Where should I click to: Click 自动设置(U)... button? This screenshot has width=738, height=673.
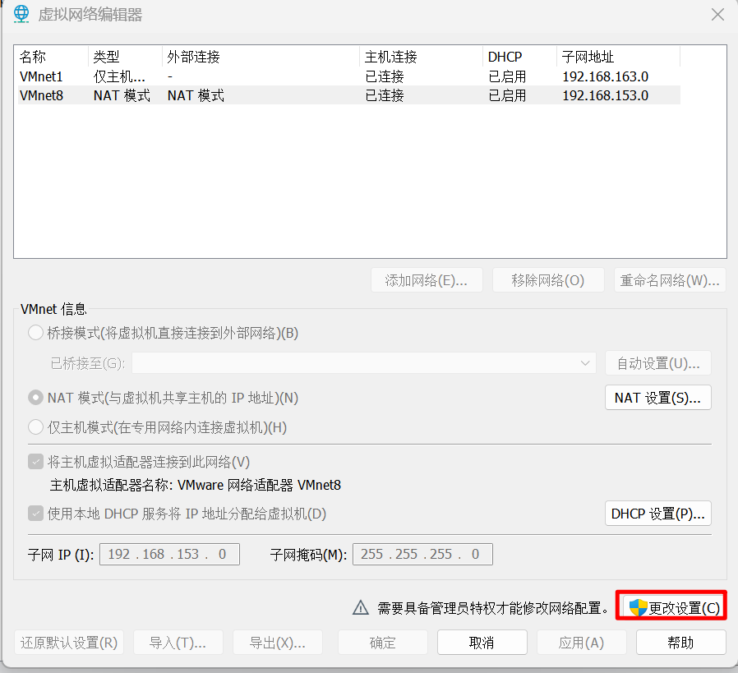tap(658, 363)
